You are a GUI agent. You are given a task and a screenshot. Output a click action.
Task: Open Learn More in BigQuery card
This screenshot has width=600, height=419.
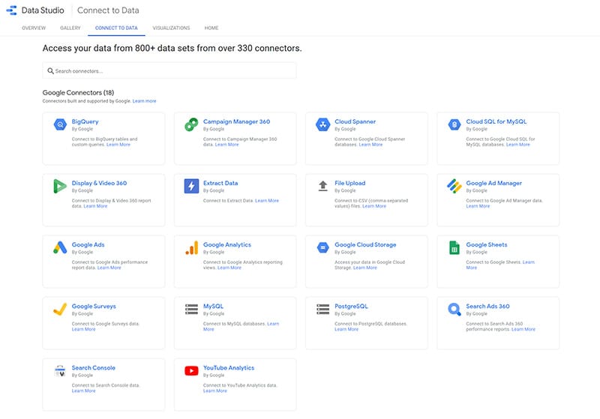118,145
